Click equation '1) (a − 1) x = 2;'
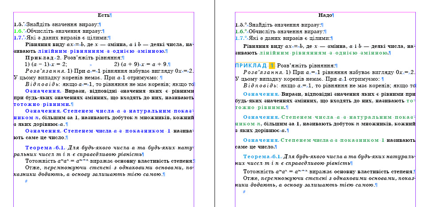This screenshot has width=422, height=207. pos(46,64)
